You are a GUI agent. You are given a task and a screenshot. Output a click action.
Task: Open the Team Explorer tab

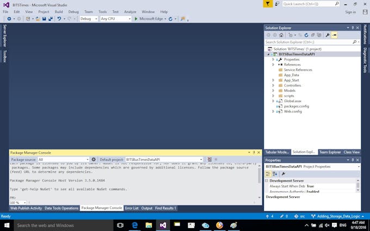pos(330,152)
